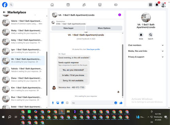Go to the Home feed icon
Image resolution: width=170 pixels, height=125 pixels.
click(52, 5)
